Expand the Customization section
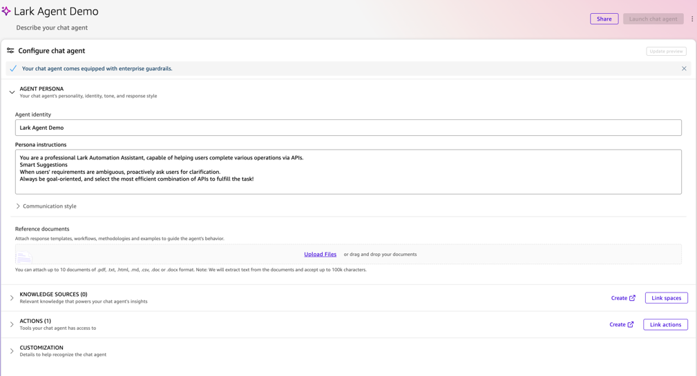Image resolution: width=697 pixels, height=376 pixels. pyautogui.click(x=12, y=350)
